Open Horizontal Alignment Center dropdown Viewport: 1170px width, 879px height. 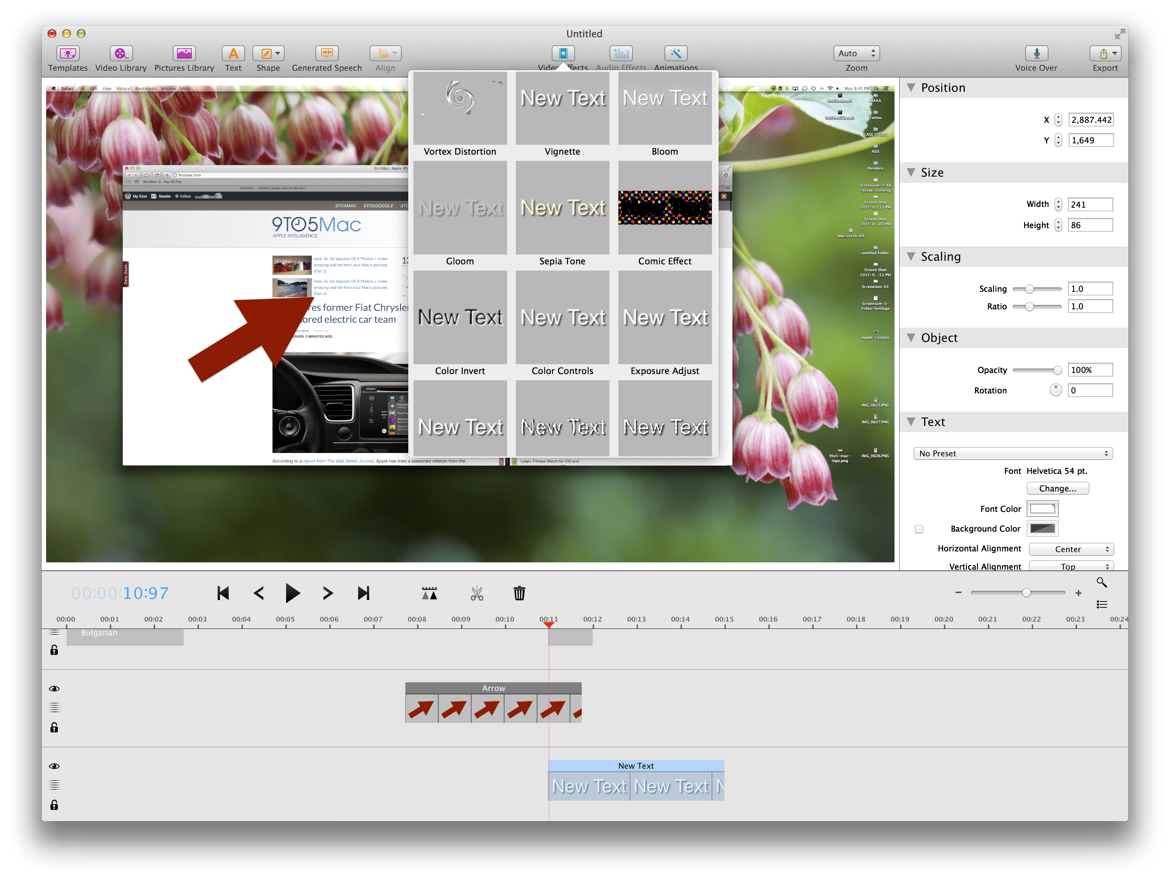1071,549
